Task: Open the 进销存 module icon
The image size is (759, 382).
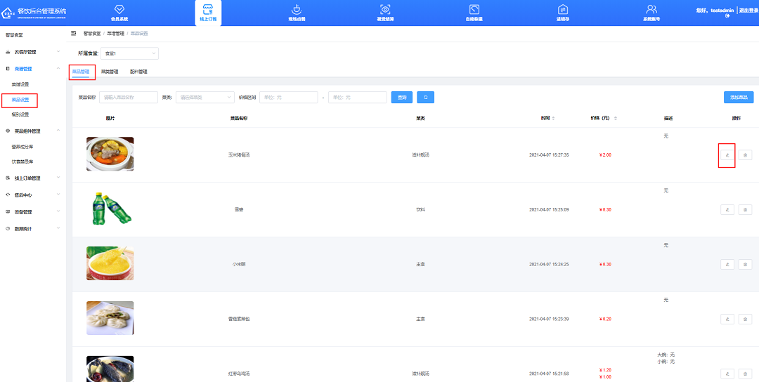Action: click(x=563, y=10)
